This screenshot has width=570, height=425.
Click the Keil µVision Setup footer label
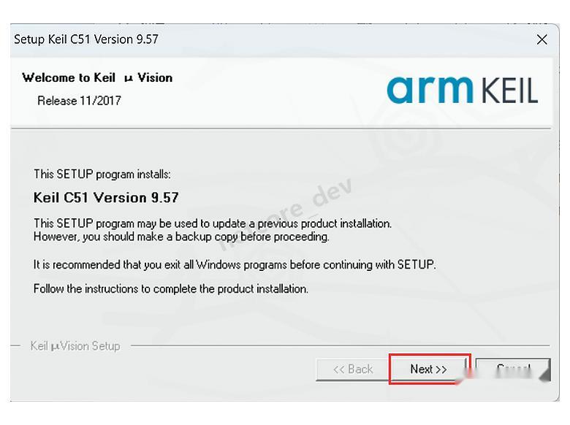(75, 345)
